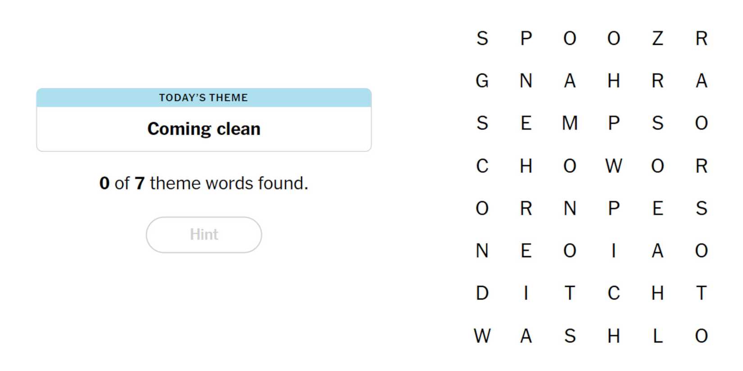Click the I between D and T
Screen dimensions: 743x371
[526, 293]
